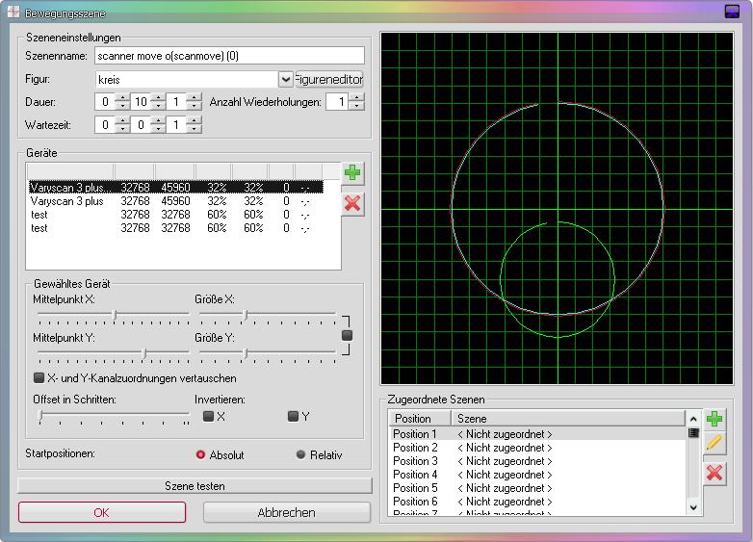Viewport: 753px width, 542px height.
Task: Open the Figur dropdown showing kreis
Action: click(x=285, y=79)
